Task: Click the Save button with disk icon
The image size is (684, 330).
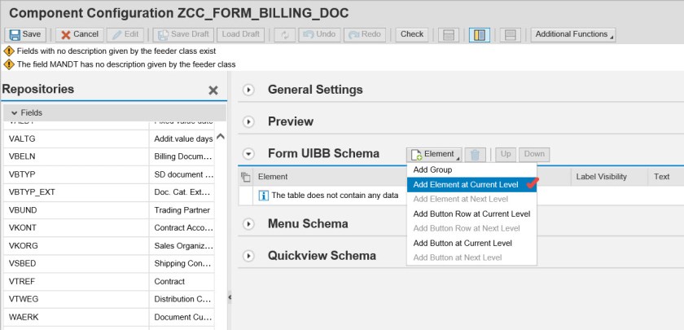Action: 25,34
